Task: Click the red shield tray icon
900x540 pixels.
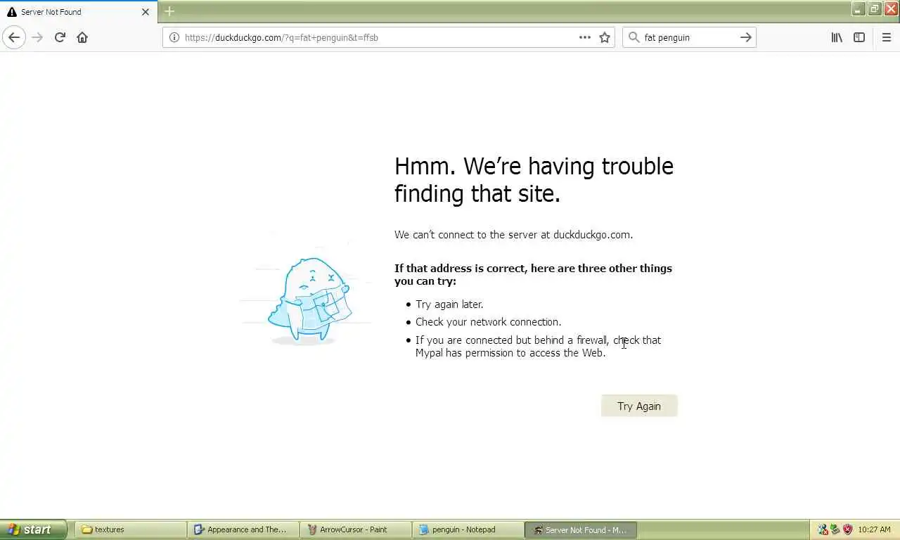Action: point(847,529)
